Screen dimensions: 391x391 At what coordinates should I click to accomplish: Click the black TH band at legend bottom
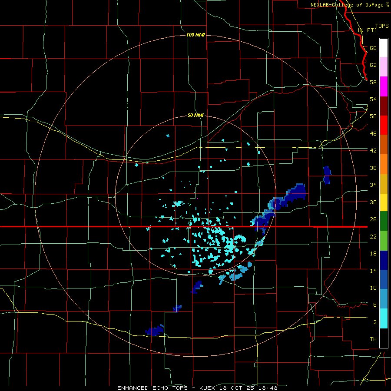pyautogui.click(x=384, y=338)
